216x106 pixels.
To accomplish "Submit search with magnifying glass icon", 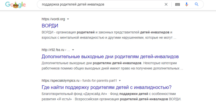I will click(x=197, y=5).
